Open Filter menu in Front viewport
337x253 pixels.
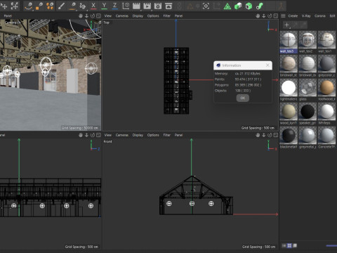pos(166,135)
